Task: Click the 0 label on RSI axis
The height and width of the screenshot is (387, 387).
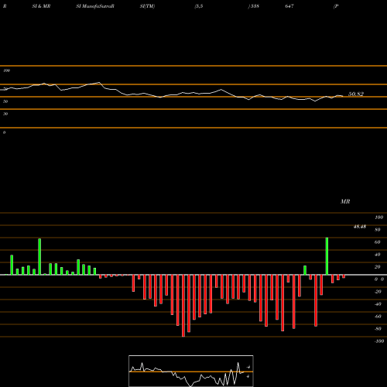Action: click(x=4, y=132)
